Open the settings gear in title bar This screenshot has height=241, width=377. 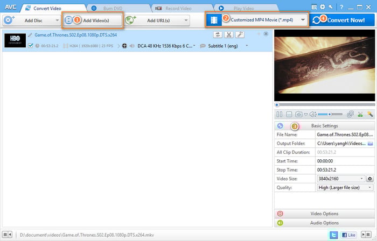point(323,7)
